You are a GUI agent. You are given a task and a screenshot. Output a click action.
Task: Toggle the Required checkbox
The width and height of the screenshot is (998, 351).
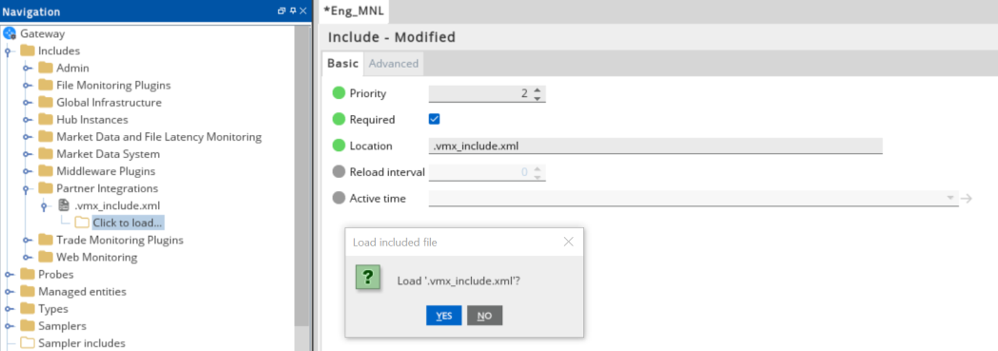pyautogui.click(x=434, y=119)
